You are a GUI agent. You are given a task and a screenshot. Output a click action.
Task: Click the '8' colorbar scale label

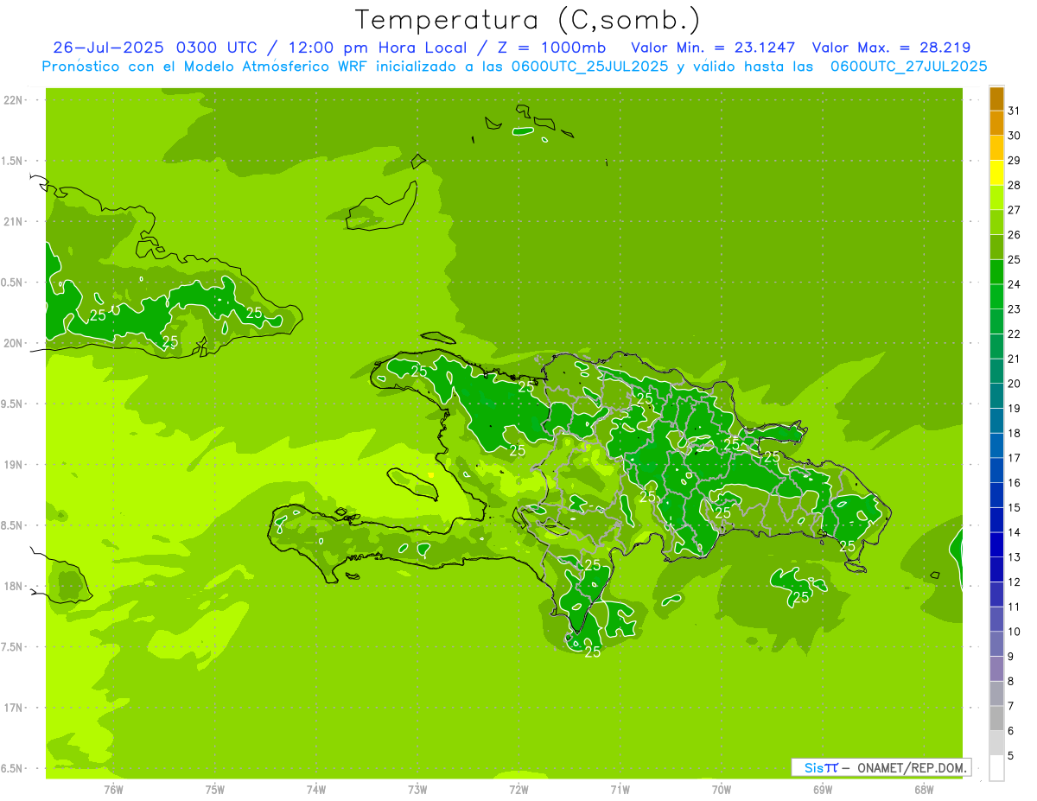coord(1010,681)
